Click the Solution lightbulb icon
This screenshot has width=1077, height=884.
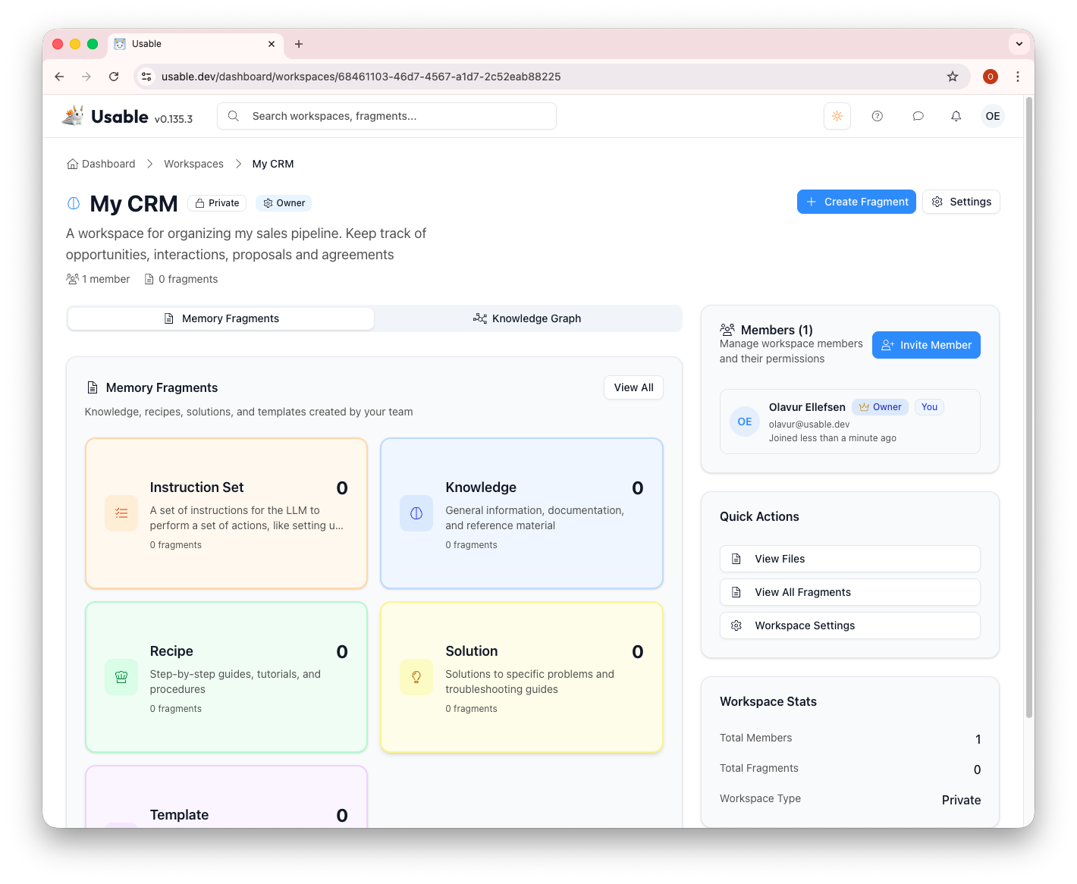point(416,677)
